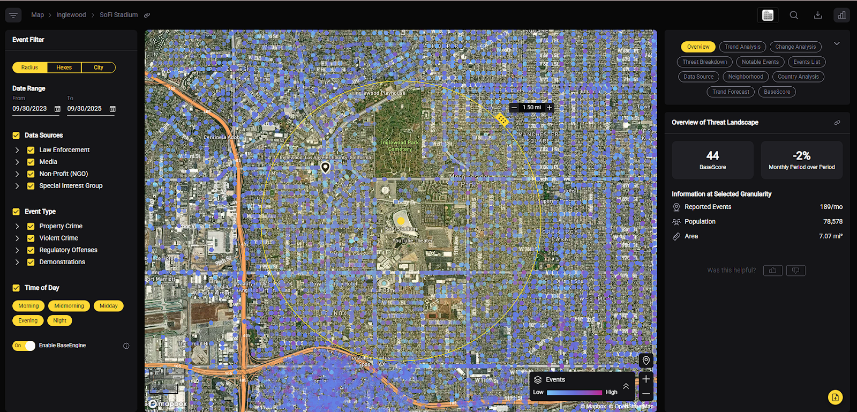Open the building view icon in the top bar
Image resolution: width=857 pixels, height=412 pixels.
pos(768,15)
